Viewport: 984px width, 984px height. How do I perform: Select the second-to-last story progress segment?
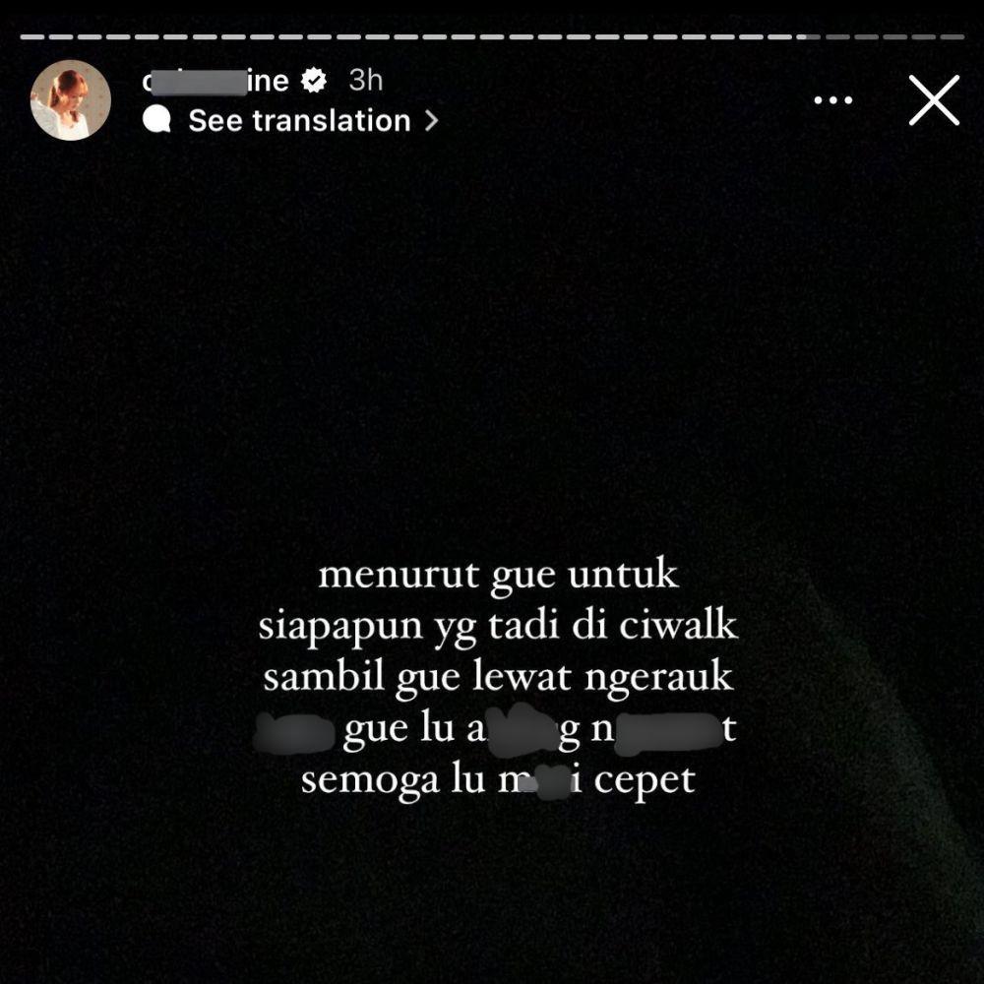(924, 37)
